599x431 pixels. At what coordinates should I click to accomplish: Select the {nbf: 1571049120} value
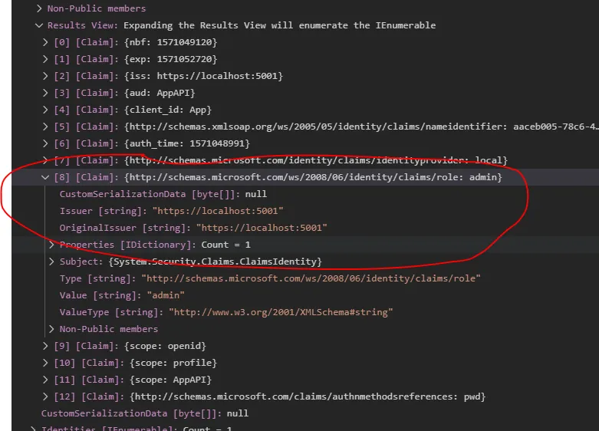[170, 42]
